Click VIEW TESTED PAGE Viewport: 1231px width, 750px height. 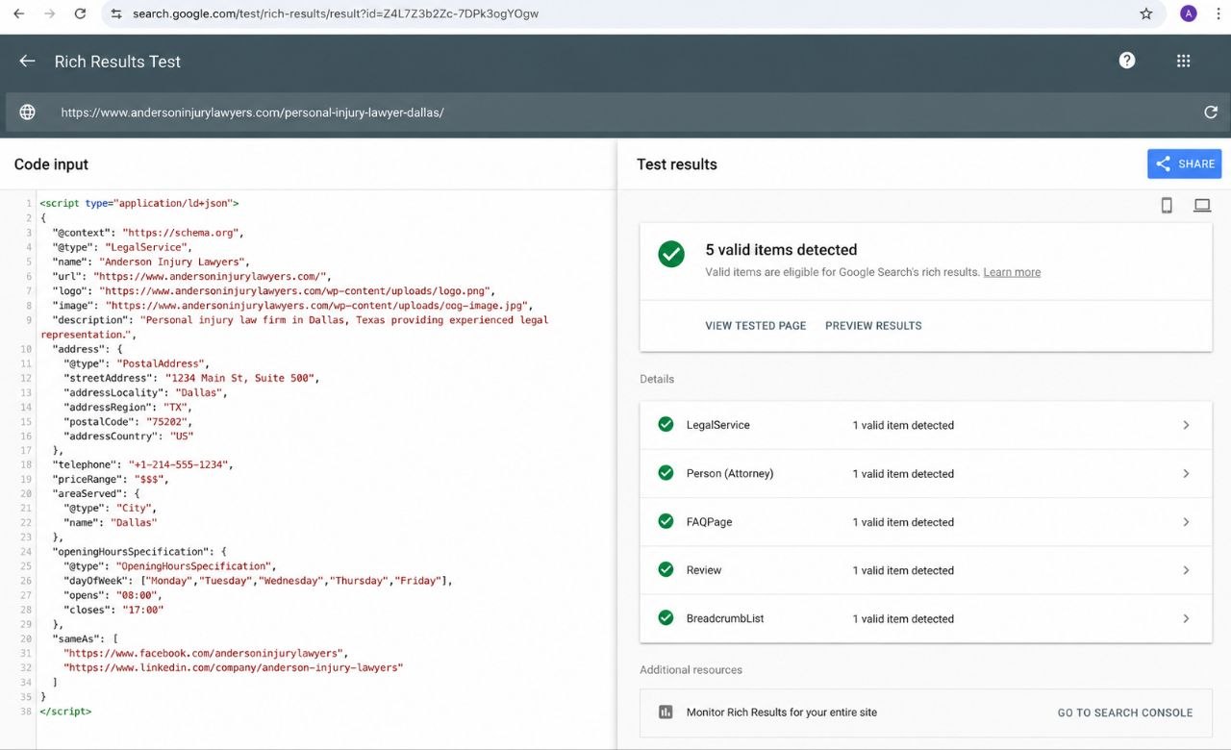point(756,326)
